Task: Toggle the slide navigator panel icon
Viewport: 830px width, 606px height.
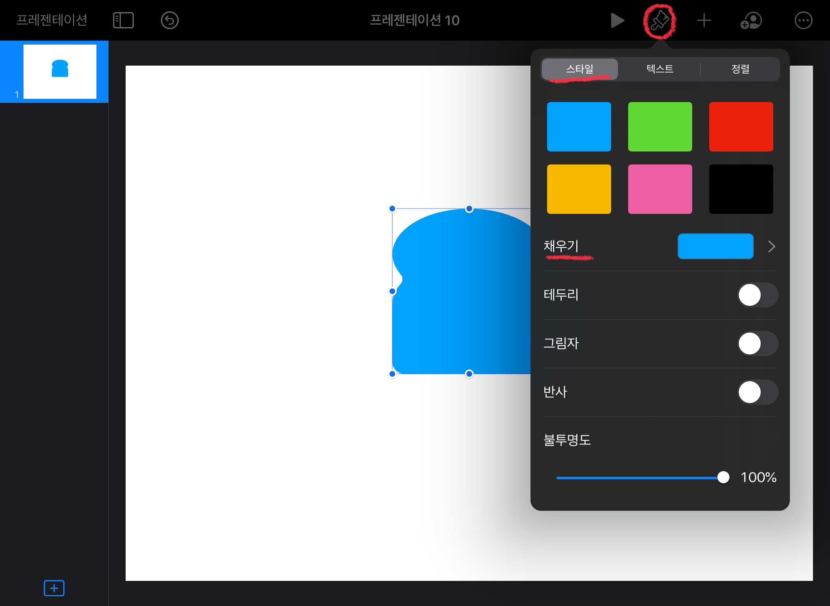Action: click(x=123, y=20)
